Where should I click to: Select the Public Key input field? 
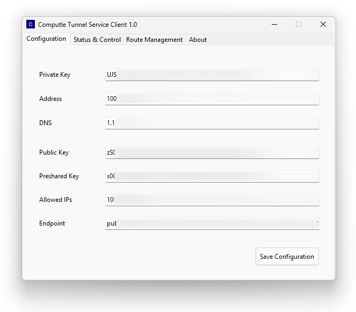[x=212, y=153]
